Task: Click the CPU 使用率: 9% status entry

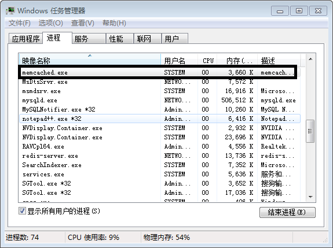Action: 93,238
